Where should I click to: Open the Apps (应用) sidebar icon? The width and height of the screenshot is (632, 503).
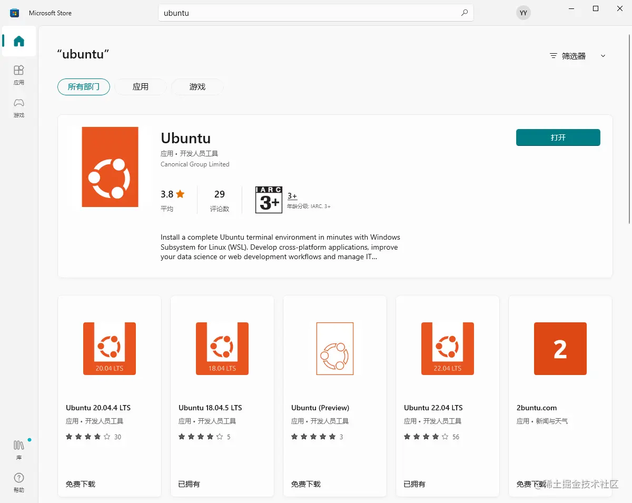click(19, 75)
